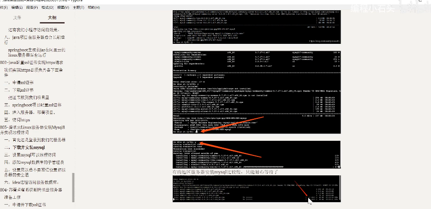The image size is (431, 209).
Task: Select bottom terminal screenshot with download progress
Action: tap(257, 189)
